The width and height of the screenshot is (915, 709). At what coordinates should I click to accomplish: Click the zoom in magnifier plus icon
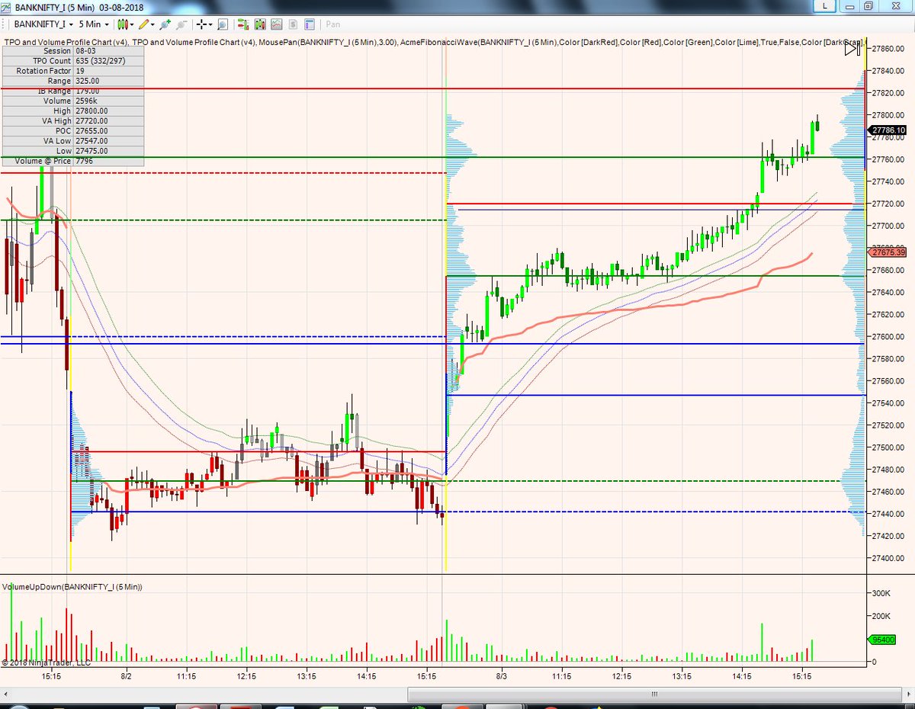[165, 24]
